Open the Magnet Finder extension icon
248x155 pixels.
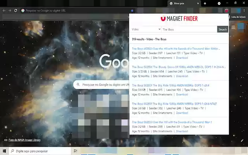[x=226, y=10]
